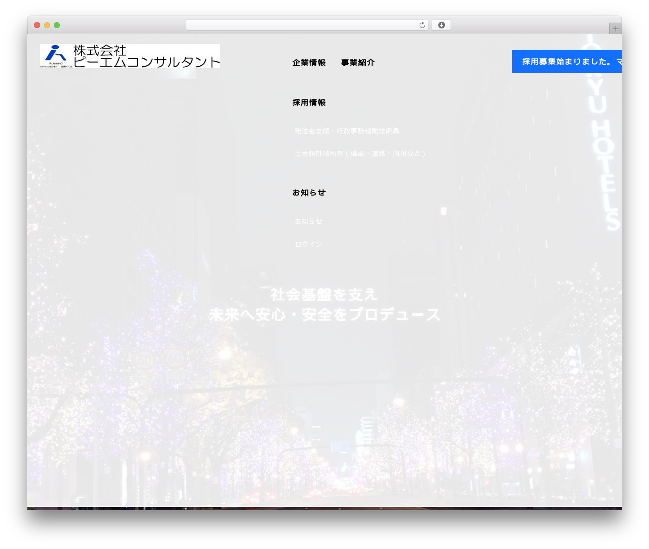
Task: Click the green maximize window button
Action: click(57, 25)
